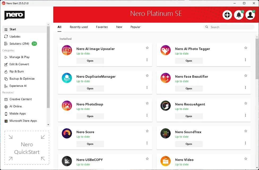Toggle favorite star for Nero DuplicateManager

point(147,76)
